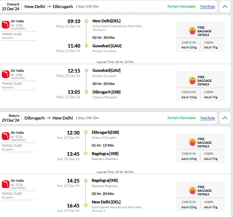Click Air India logo for Dibrugarh–Bagdogra segment
Image resolution: width=233 pixels, height=217 pixels.
[x=5, y=136]
